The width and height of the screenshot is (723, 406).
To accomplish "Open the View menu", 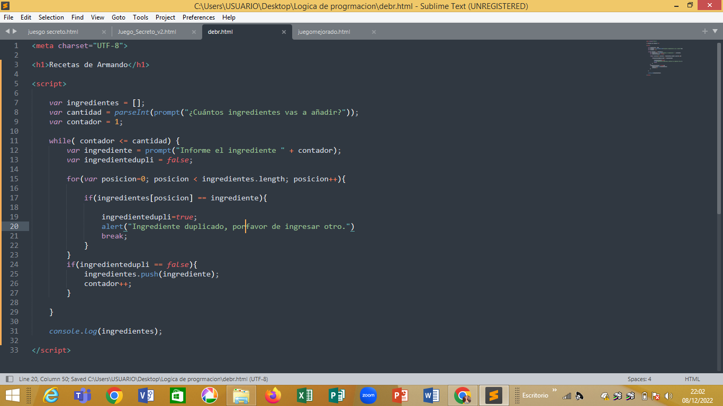I will [97, 17].
